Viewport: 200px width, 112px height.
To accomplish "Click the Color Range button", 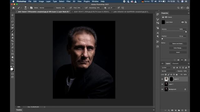I will pos(178,48).
